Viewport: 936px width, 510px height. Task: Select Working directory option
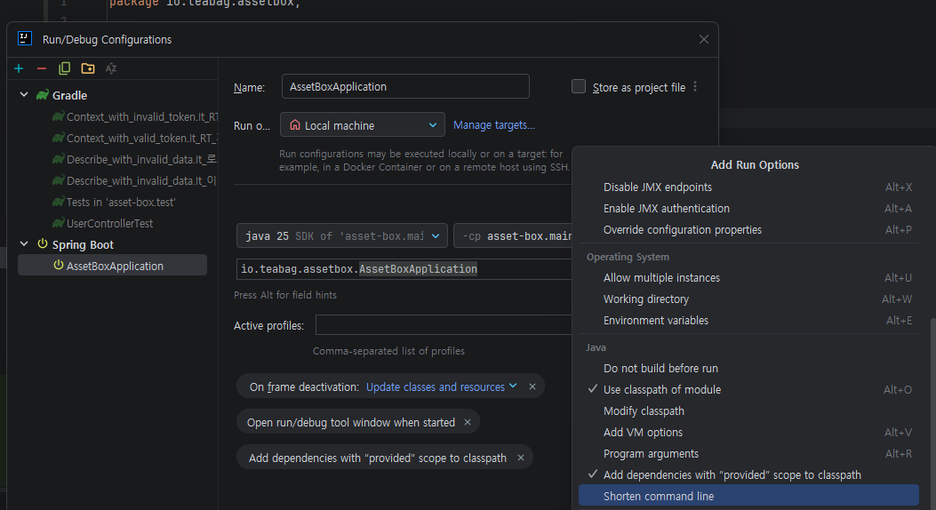[x=748, y=299]
